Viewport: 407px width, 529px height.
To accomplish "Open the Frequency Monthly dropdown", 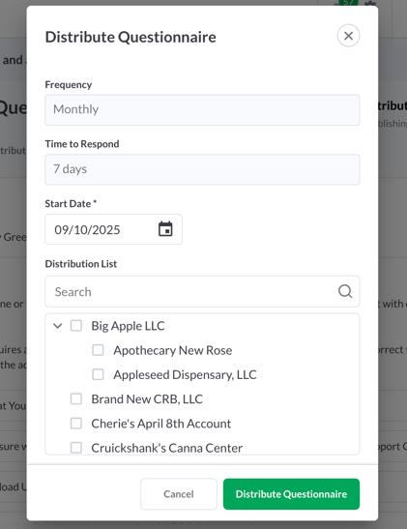I will (202, 110).
